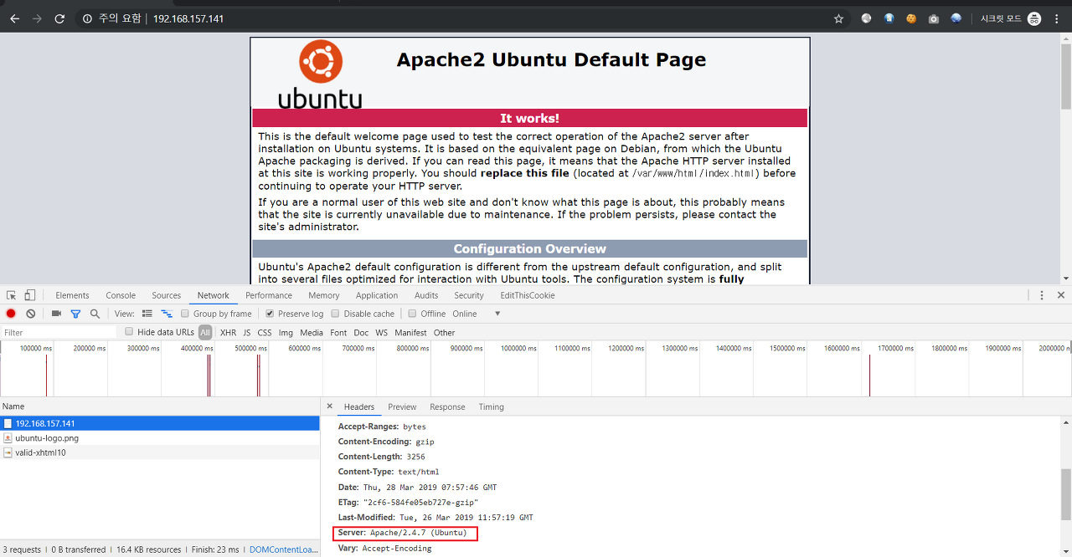Open the gray globe extension
Viewport: 1072px width, 557px height.
click(x=866, y=18)
